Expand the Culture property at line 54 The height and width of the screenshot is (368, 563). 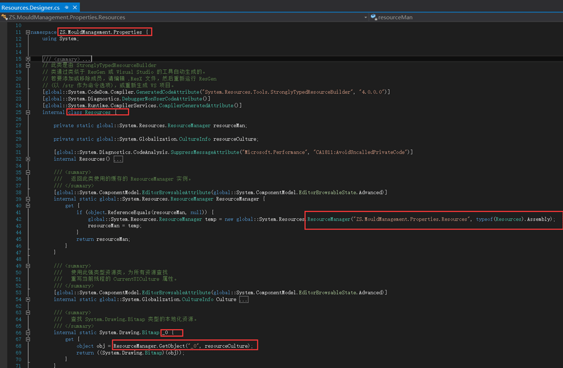pos(28,299)
